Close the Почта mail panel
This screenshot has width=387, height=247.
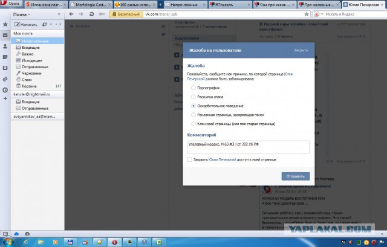(59, 14)
